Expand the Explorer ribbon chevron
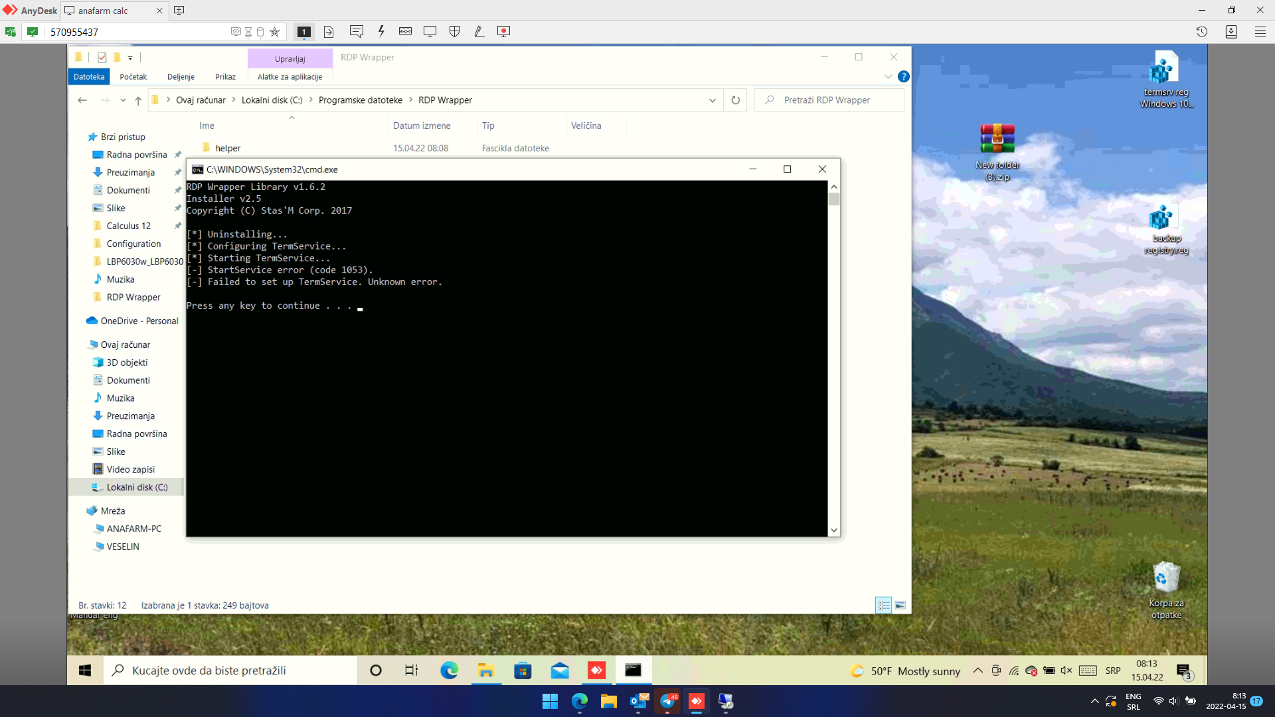Screen dimensions: 1275x717 pyautogui.click(x=888, y=76)
